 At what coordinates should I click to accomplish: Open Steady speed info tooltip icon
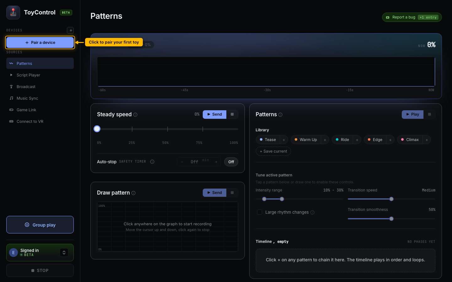tap(135, 115)
